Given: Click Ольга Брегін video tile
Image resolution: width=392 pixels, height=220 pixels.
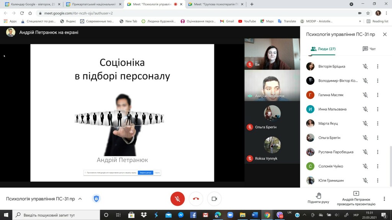Looking at the screenshot, I should (272, 117).
